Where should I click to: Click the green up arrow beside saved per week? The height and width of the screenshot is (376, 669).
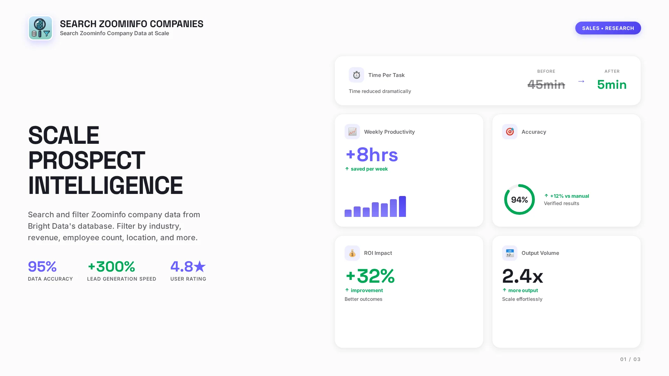347,169
